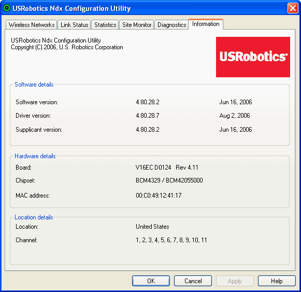Viewport: 301px width, 292px height.
Task: Click the grayed-out Apply button
Action: (235, 281)
